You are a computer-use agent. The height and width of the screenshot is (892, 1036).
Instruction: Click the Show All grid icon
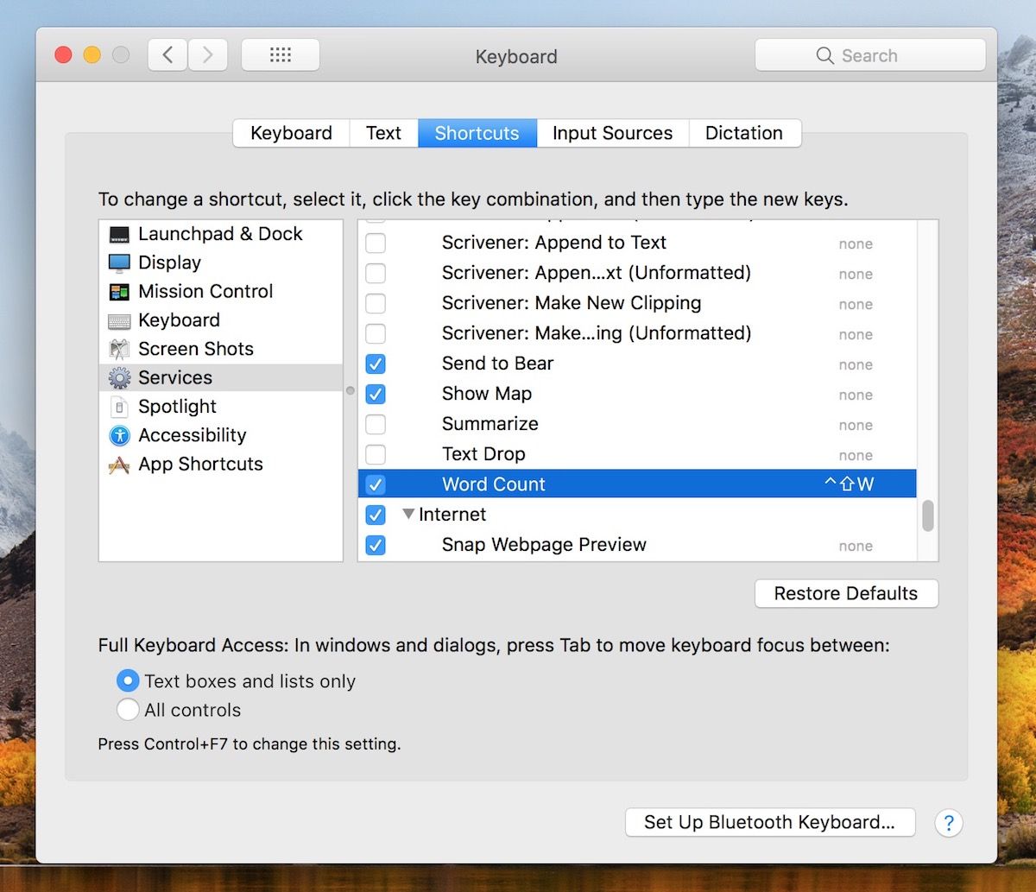click(x=281, y=55)
